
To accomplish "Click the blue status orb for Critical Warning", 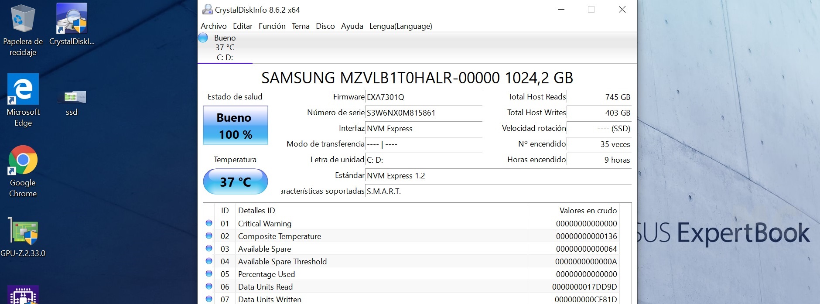I will [x=209, y=223].
